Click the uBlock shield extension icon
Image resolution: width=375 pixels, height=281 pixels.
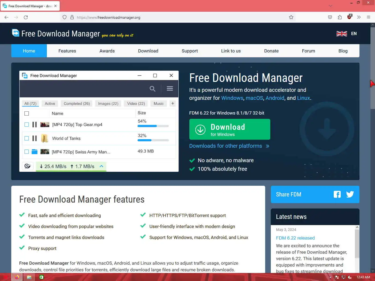[349, 17]
